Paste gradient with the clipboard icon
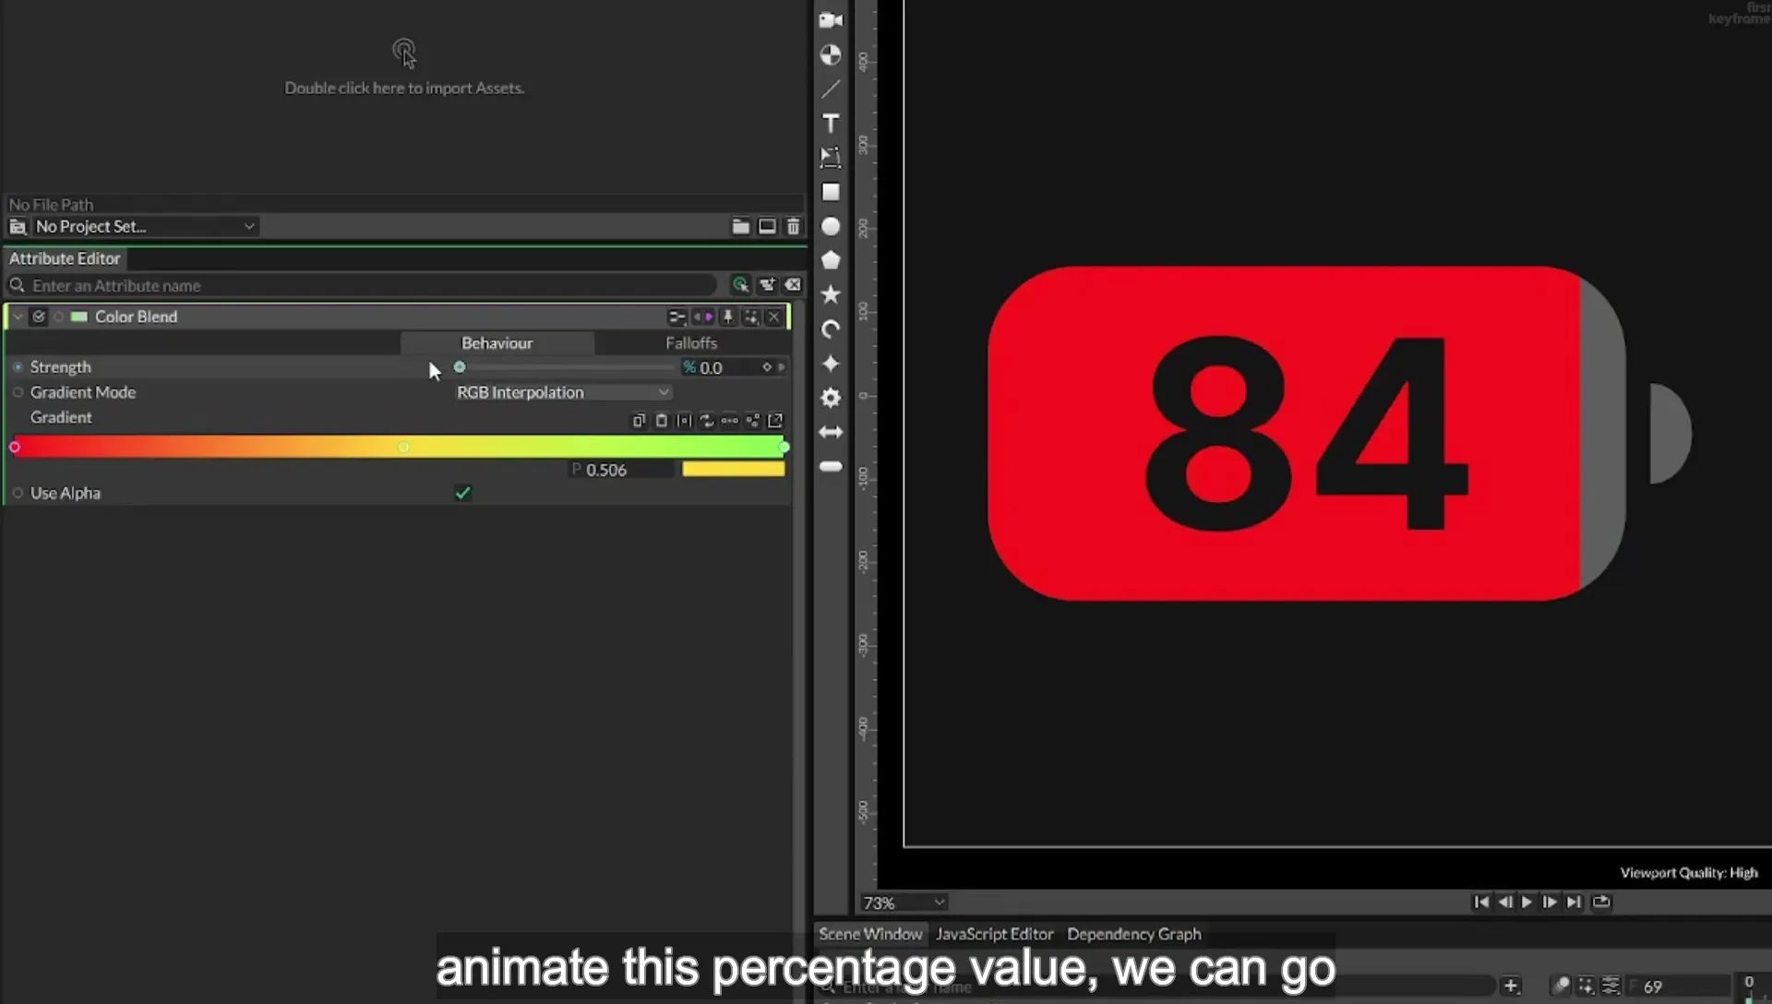This screenshot has height=1004, width=1772. click(661, 421)
